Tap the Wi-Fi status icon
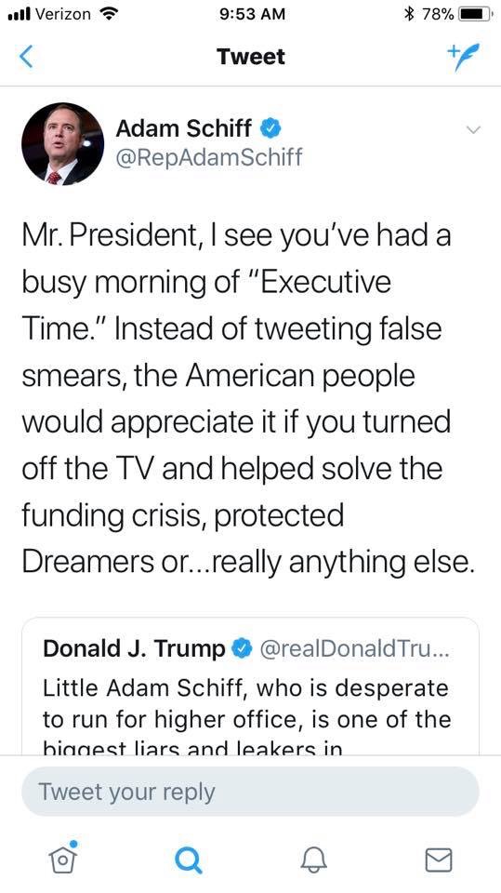Image resolution: width=501 pixels, height=893 pixels. 107,14
